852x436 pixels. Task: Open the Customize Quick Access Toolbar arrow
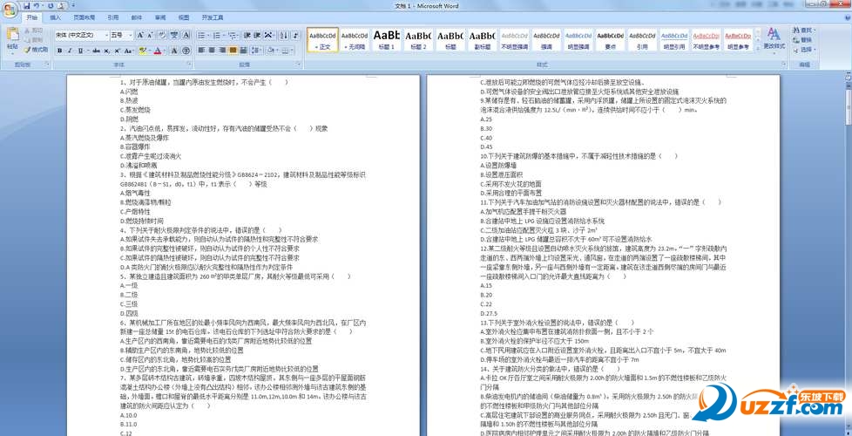coord(73,5)
